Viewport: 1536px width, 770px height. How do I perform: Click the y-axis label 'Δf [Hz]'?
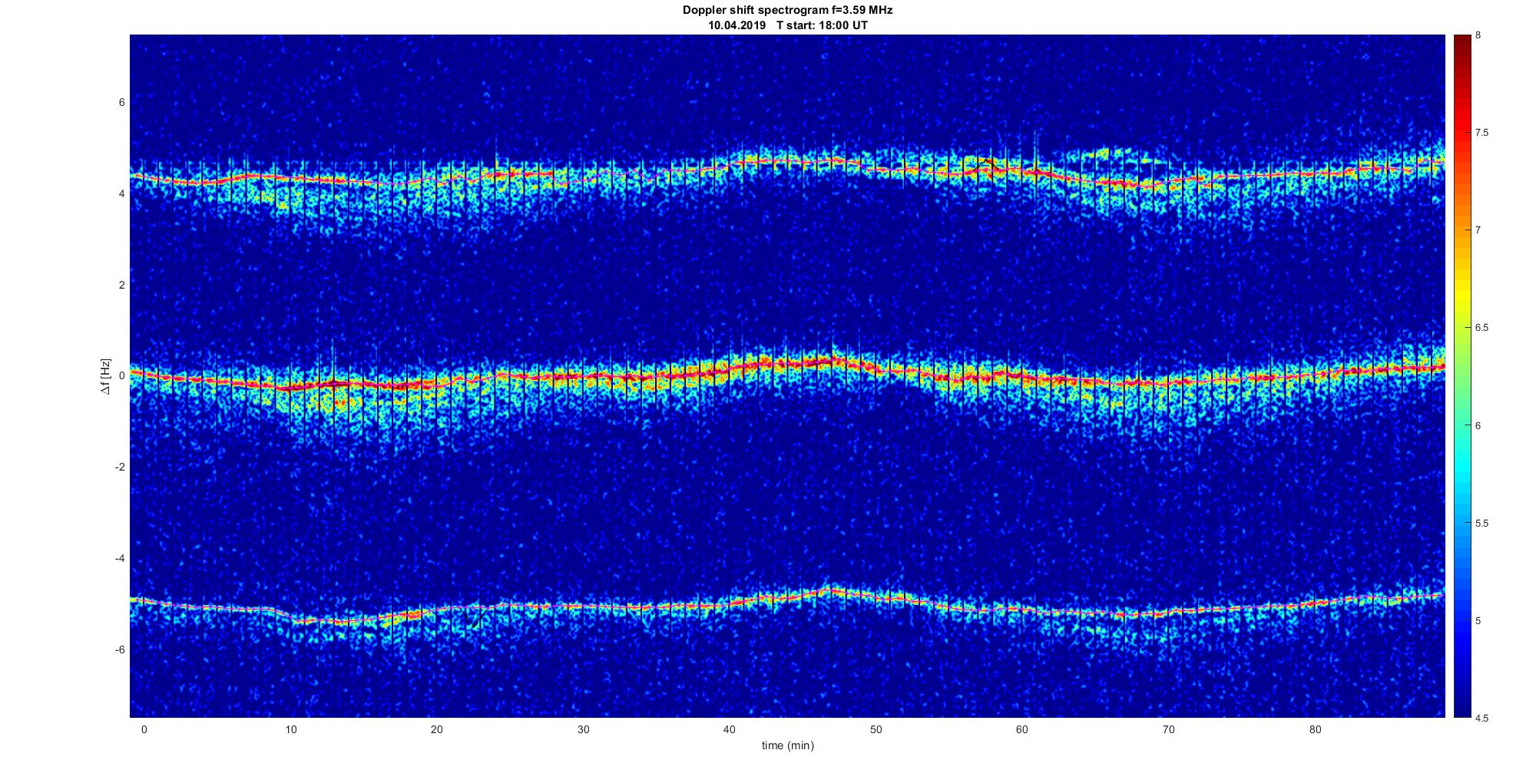tap(106, 376)
